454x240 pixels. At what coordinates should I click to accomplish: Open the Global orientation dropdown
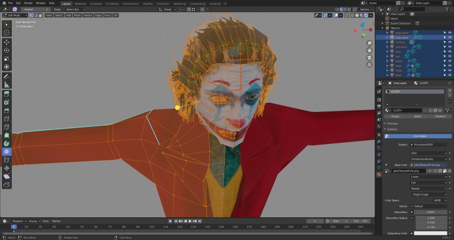point(167,9)
